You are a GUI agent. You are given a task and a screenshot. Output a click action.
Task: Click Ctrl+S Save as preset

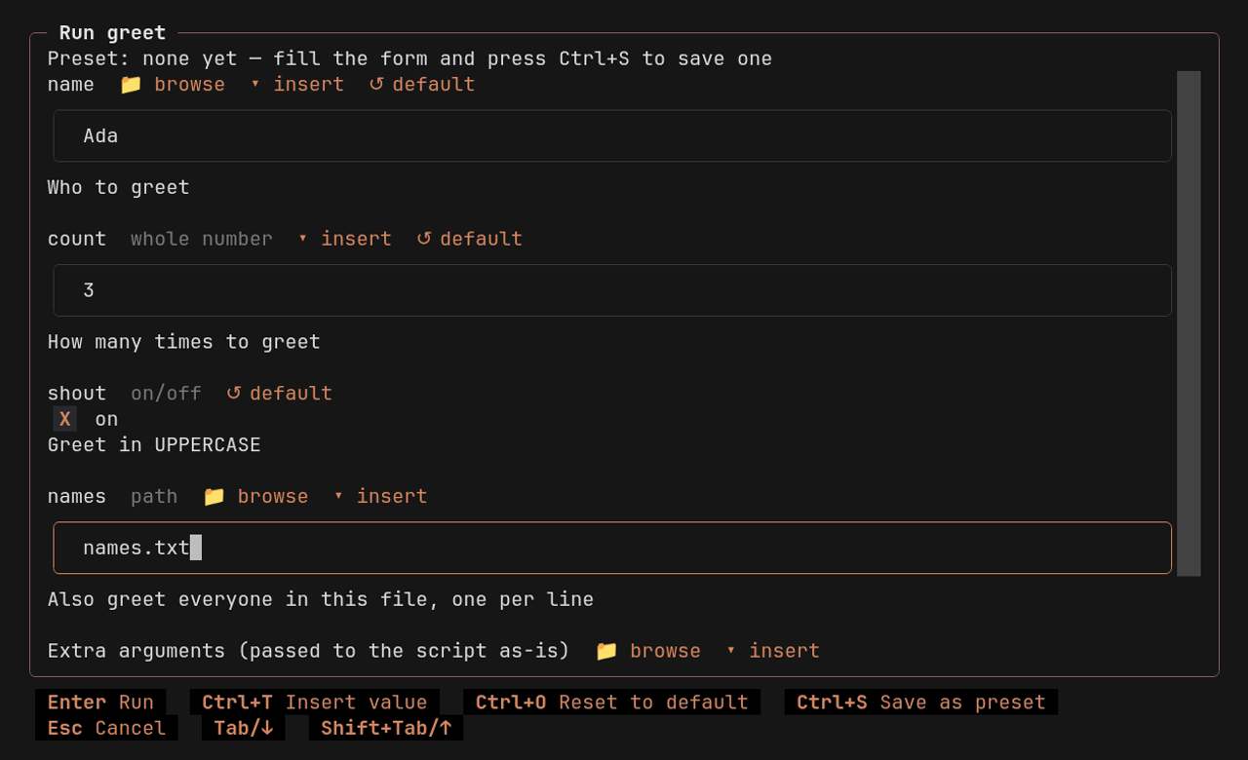(x=921, y=703)
